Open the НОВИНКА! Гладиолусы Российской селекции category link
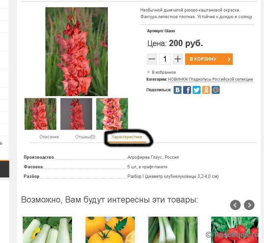 pyautogui.click(x=210, y=79)
